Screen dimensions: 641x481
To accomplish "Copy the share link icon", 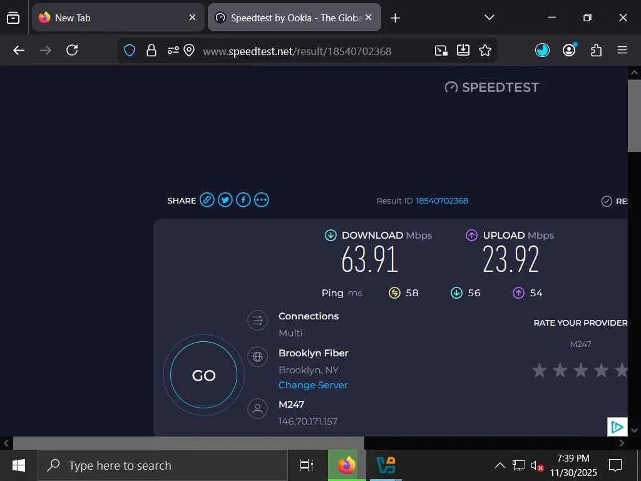I will 207,200.
